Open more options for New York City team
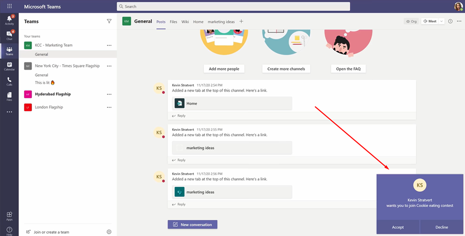The height and width of the screenshot is (236, 465). coord(109,66)
